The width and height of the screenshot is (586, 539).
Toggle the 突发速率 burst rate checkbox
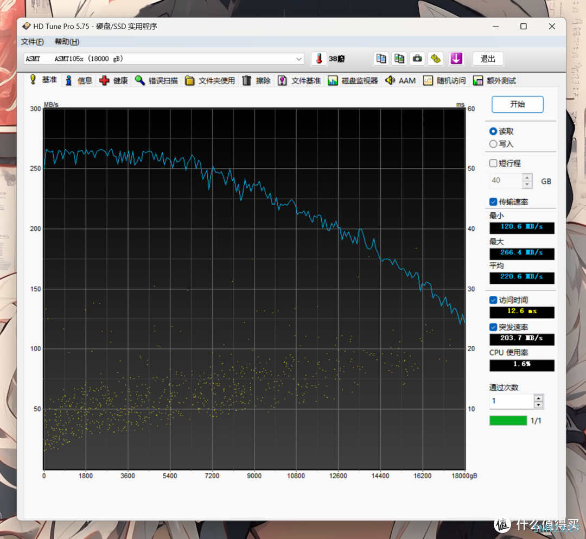tap(493, 327)
